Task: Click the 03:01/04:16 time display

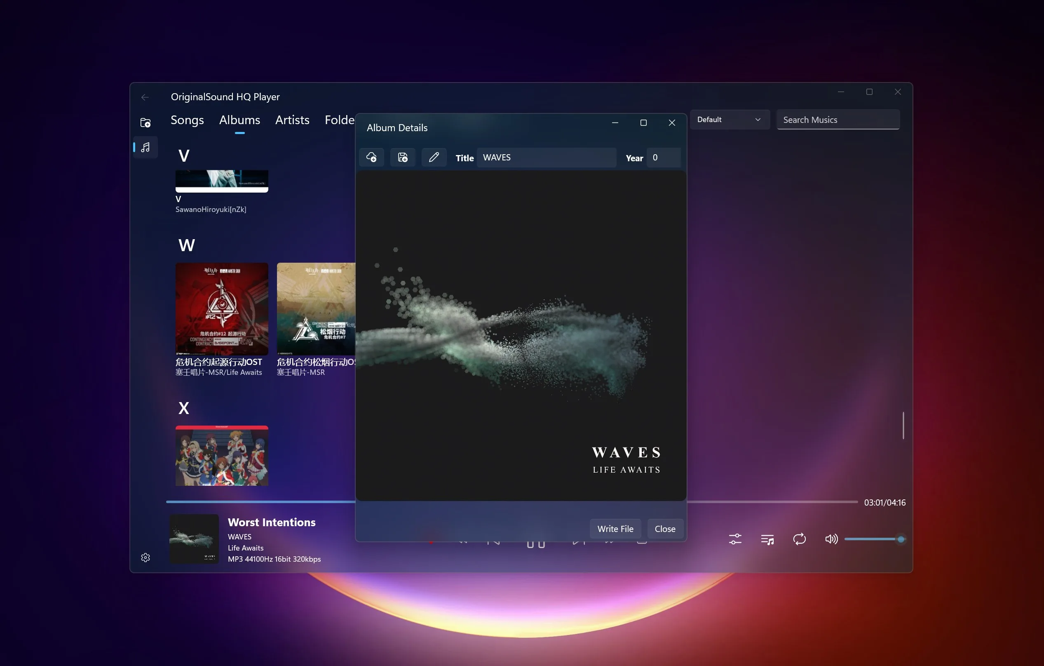Action: (x=885, y=502)
